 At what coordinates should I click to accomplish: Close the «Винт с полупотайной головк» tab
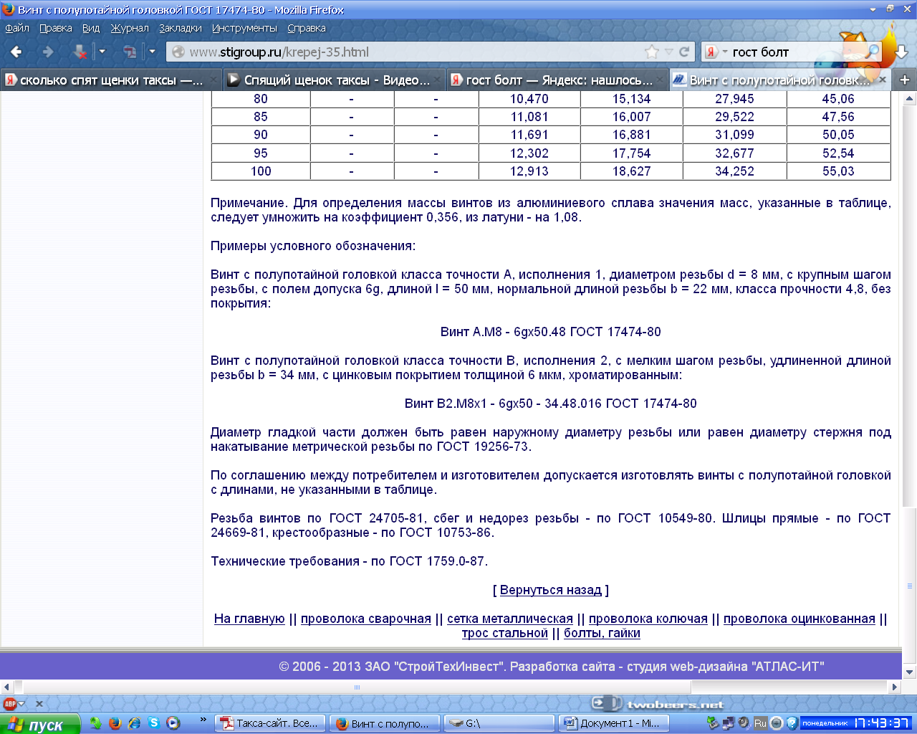point(882,80)
